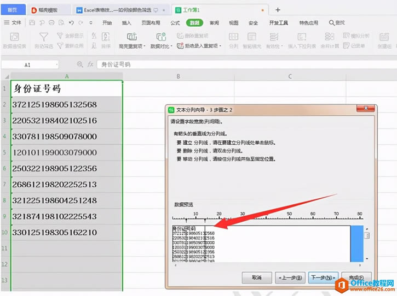Viewport: 397px width, 296px height.
Task: Expand the 拒绝录入重复项 dropdown arrow
Action: [220, 46]
